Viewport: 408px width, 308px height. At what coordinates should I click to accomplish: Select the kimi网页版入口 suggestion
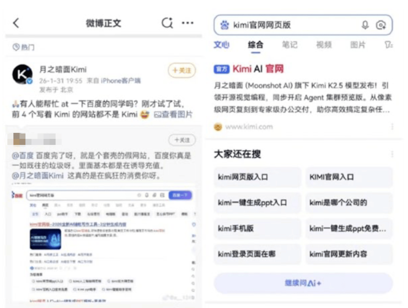pyautogui.click(x=257, y=177)
